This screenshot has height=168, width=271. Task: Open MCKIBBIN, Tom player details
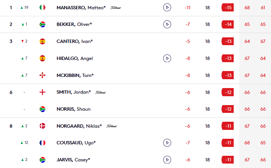click(75, 75)
